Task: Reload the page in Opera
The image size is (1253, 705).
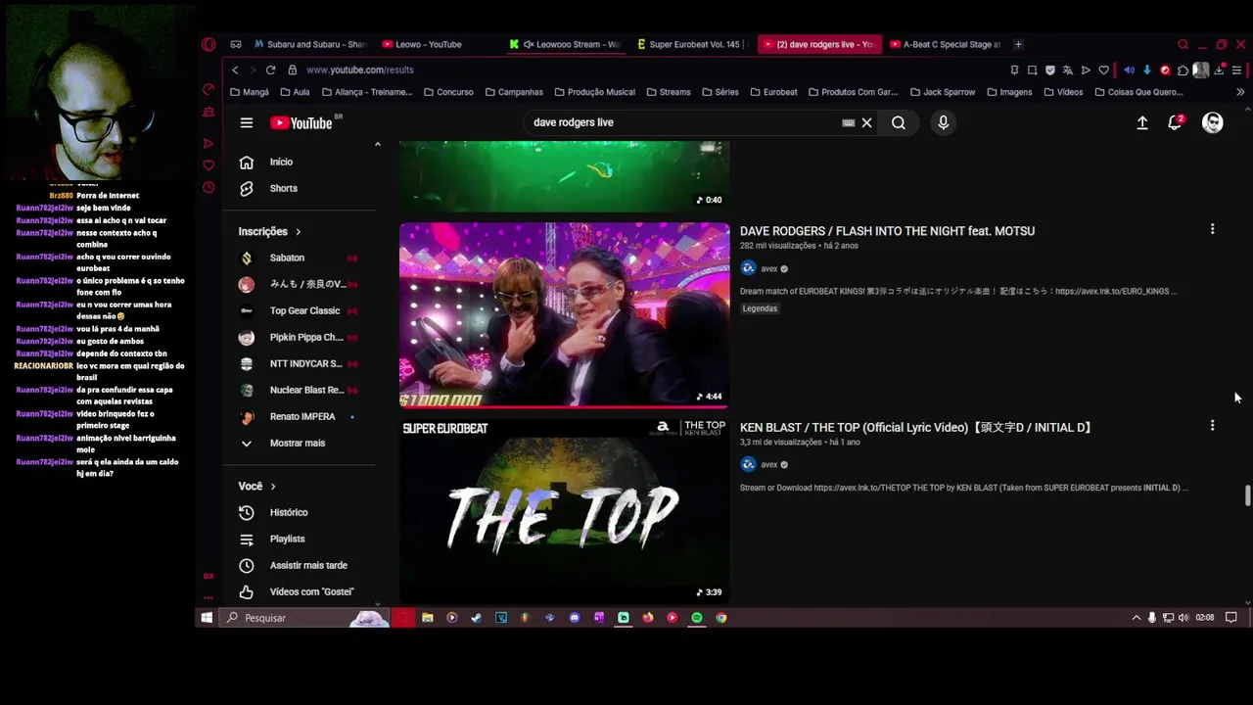Action: click(x=270, y=70)
